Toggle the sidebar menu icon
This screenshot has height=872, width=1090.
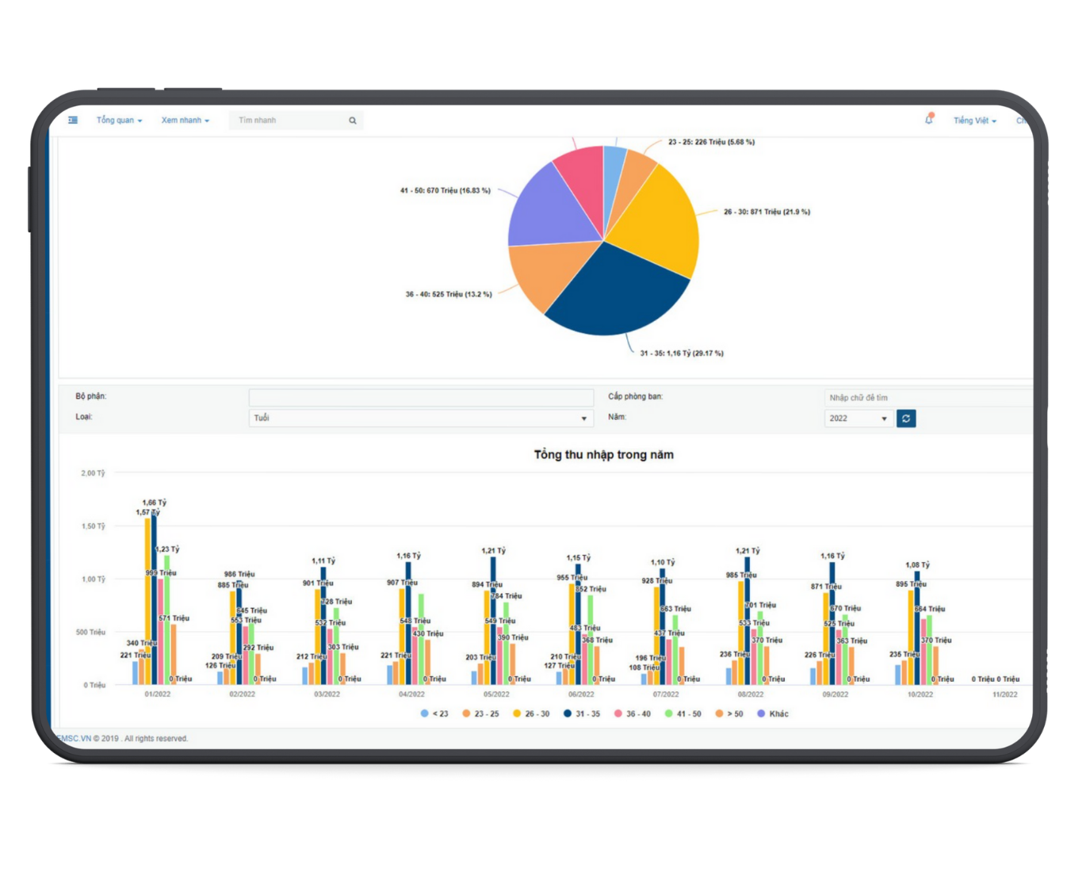click(x=73, y=120)
